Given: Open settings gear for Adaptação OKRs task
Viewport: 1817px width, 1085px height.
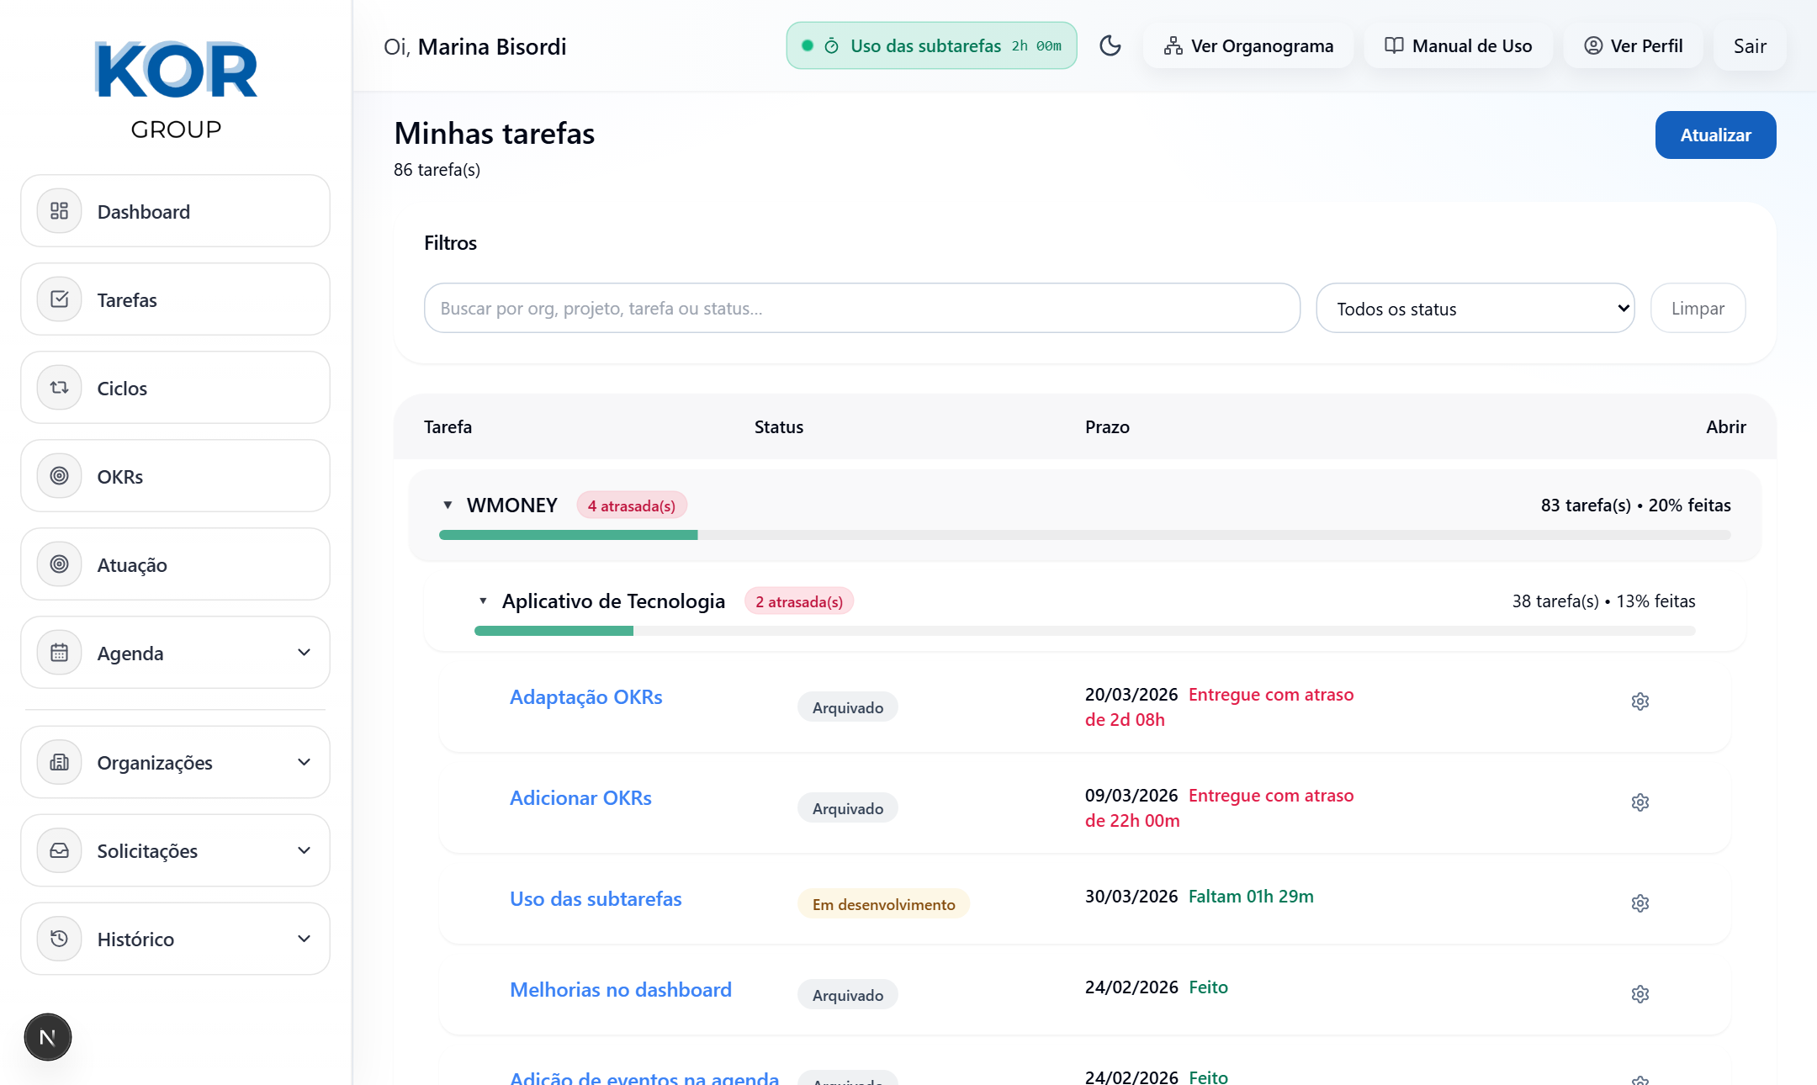Looking at the screenshot, I should click(1640, 701).
